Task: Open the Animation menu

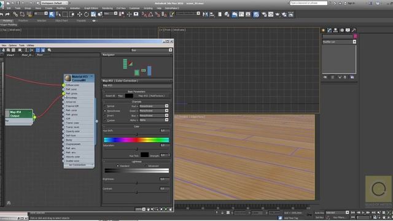Action: pyautogui.click(x=75, y=8)
